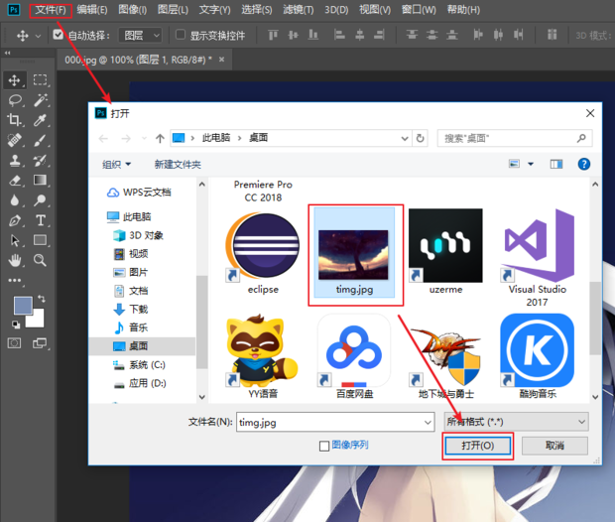The width and height of the screenshot is (615, 522).
Task: Change screen mode icon in toolbox
Action: [40, 343]
